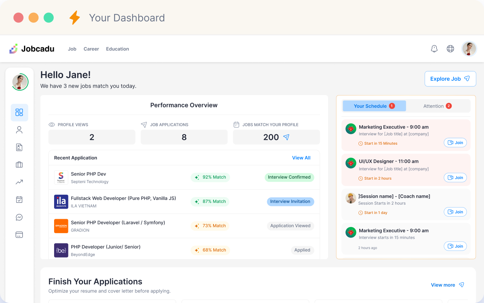Click the Interview Confirmed status badge
This screenshot has height=303, width=484.
[x=289, y=177]
